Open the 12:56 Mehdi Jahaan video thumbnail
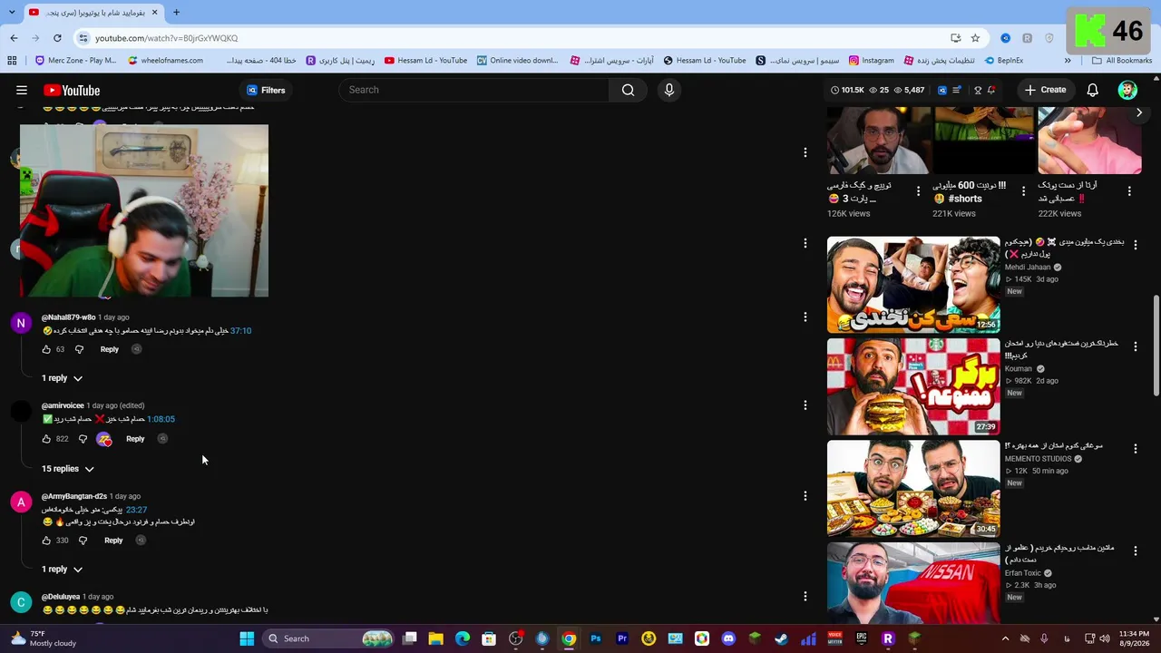 point(913,285)
